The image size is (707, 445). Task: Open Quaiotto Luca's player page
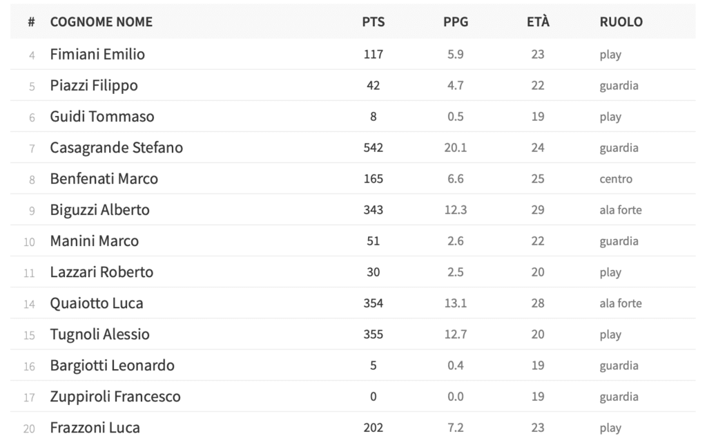(x=97, y=303)
